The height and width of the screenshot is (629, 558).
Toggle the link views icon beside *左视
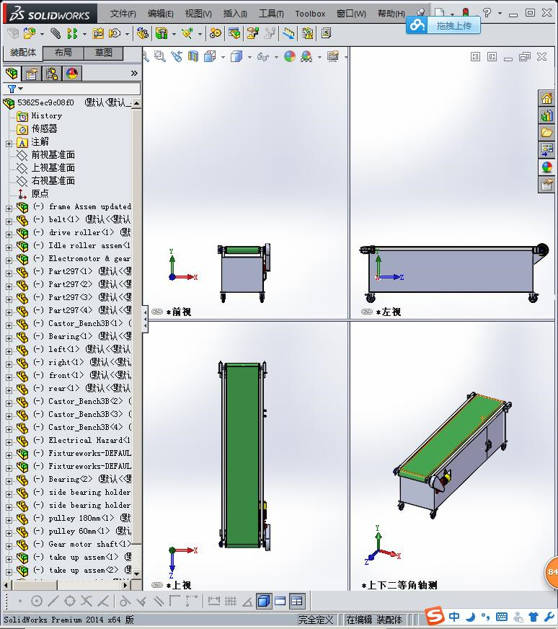coord(367,312)
